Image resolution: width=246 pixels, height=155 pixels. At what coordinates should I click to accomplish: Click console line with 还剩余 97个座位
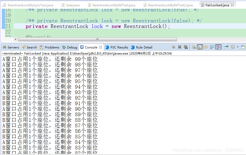pyautogui.click(x=50, y=70)
